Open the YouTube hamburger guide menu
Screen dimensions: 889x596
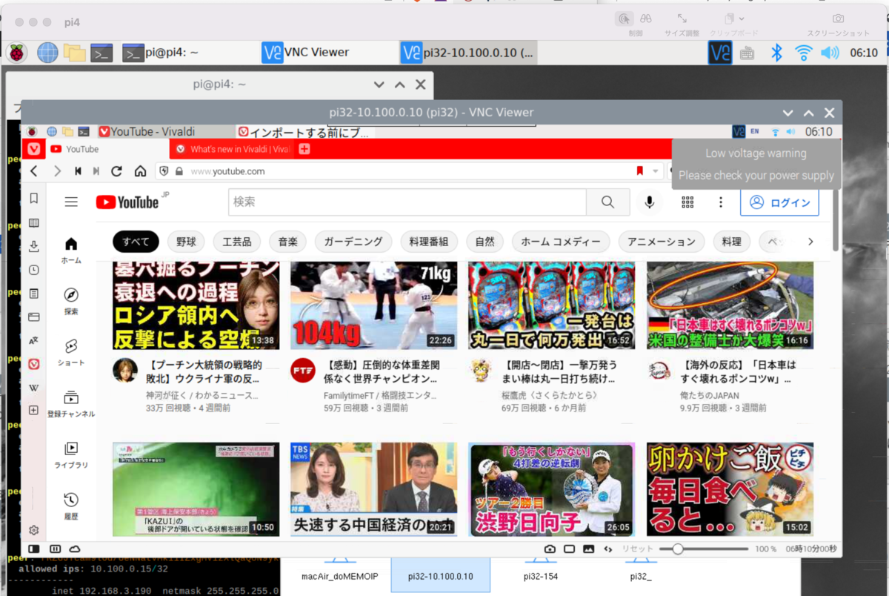[x=71, y=202]
